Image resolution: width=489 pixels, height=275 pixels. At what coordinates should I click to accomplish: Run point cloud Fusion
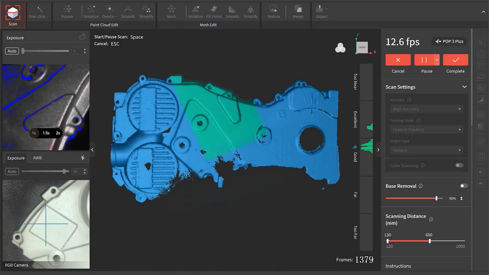[67, 11]
